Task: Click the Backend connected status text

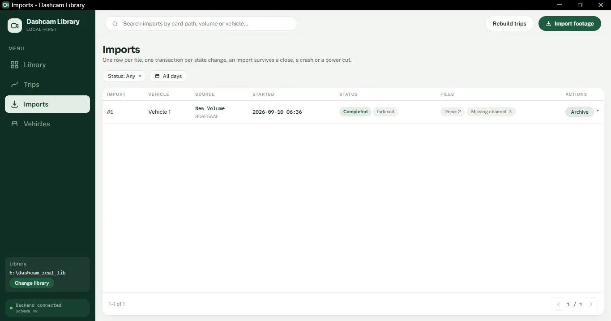Action: click(38, 305)
